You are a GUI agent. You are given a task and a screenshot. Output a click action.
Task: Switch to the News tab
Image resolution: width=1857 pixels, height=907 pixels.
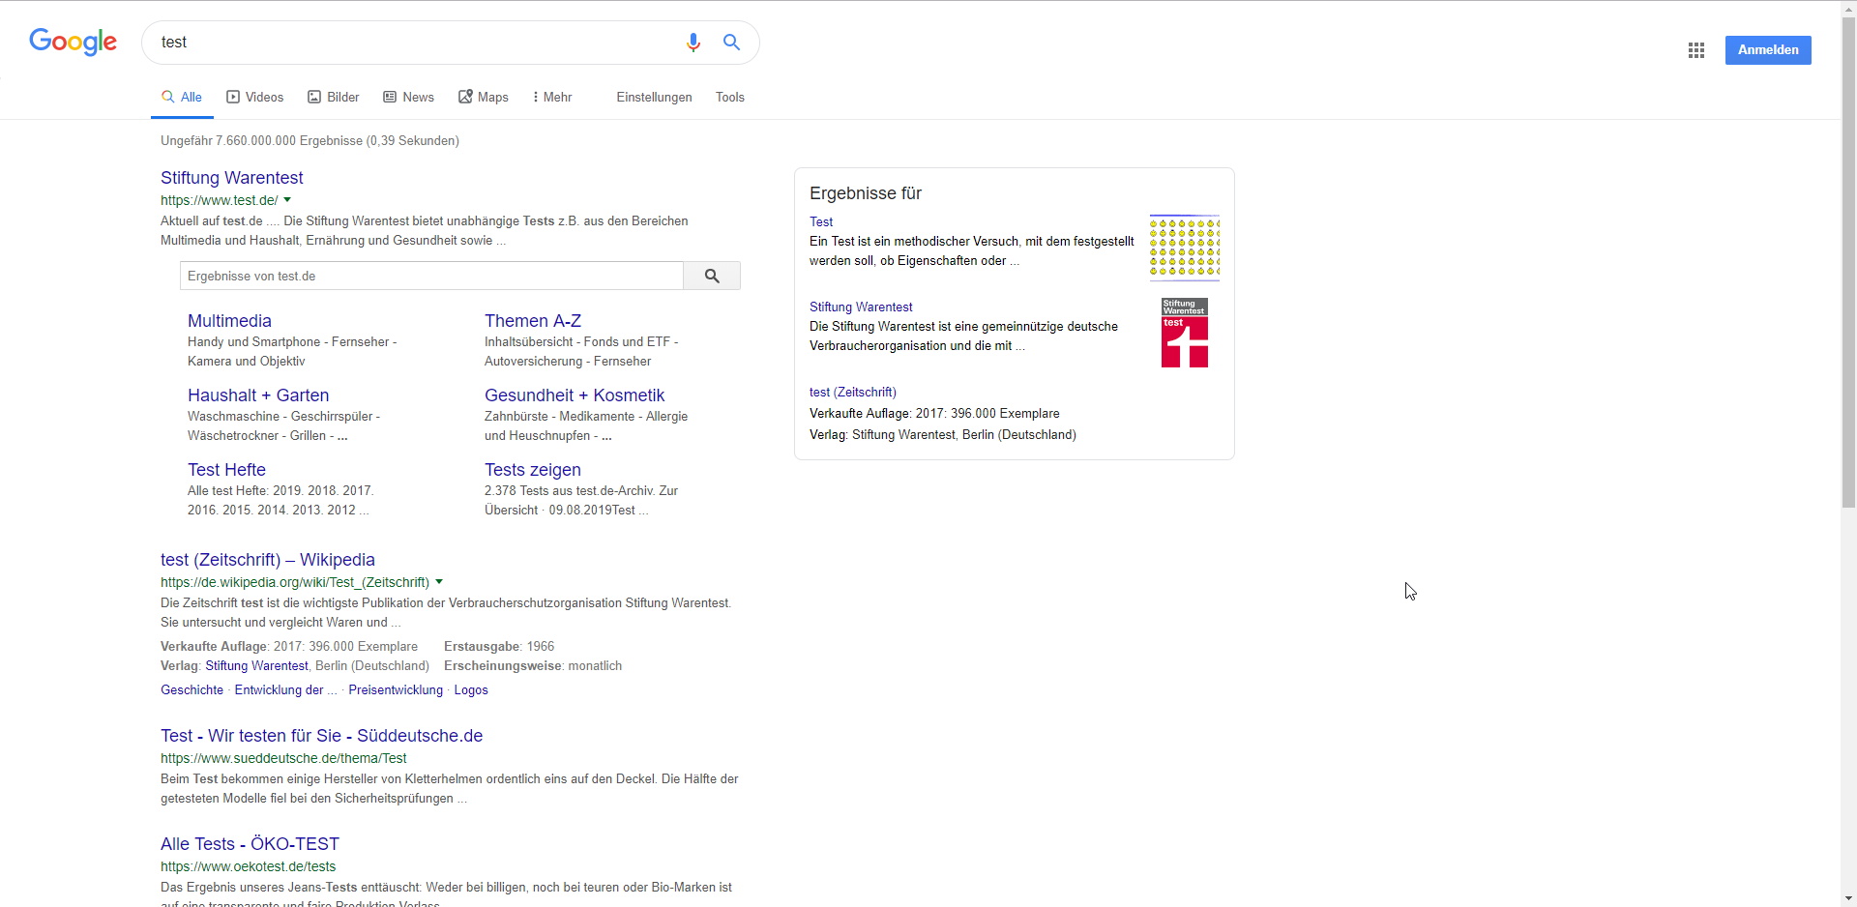408,98
